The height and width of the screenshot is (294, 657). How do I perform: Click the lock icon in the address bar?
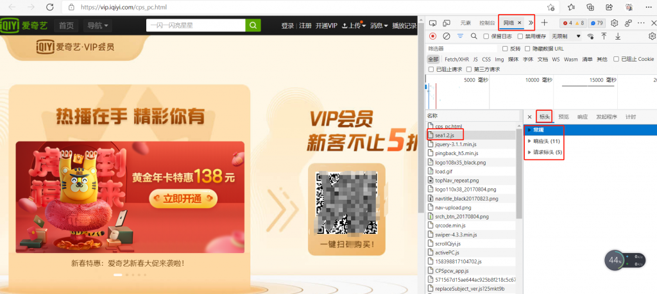pos(71,7)
